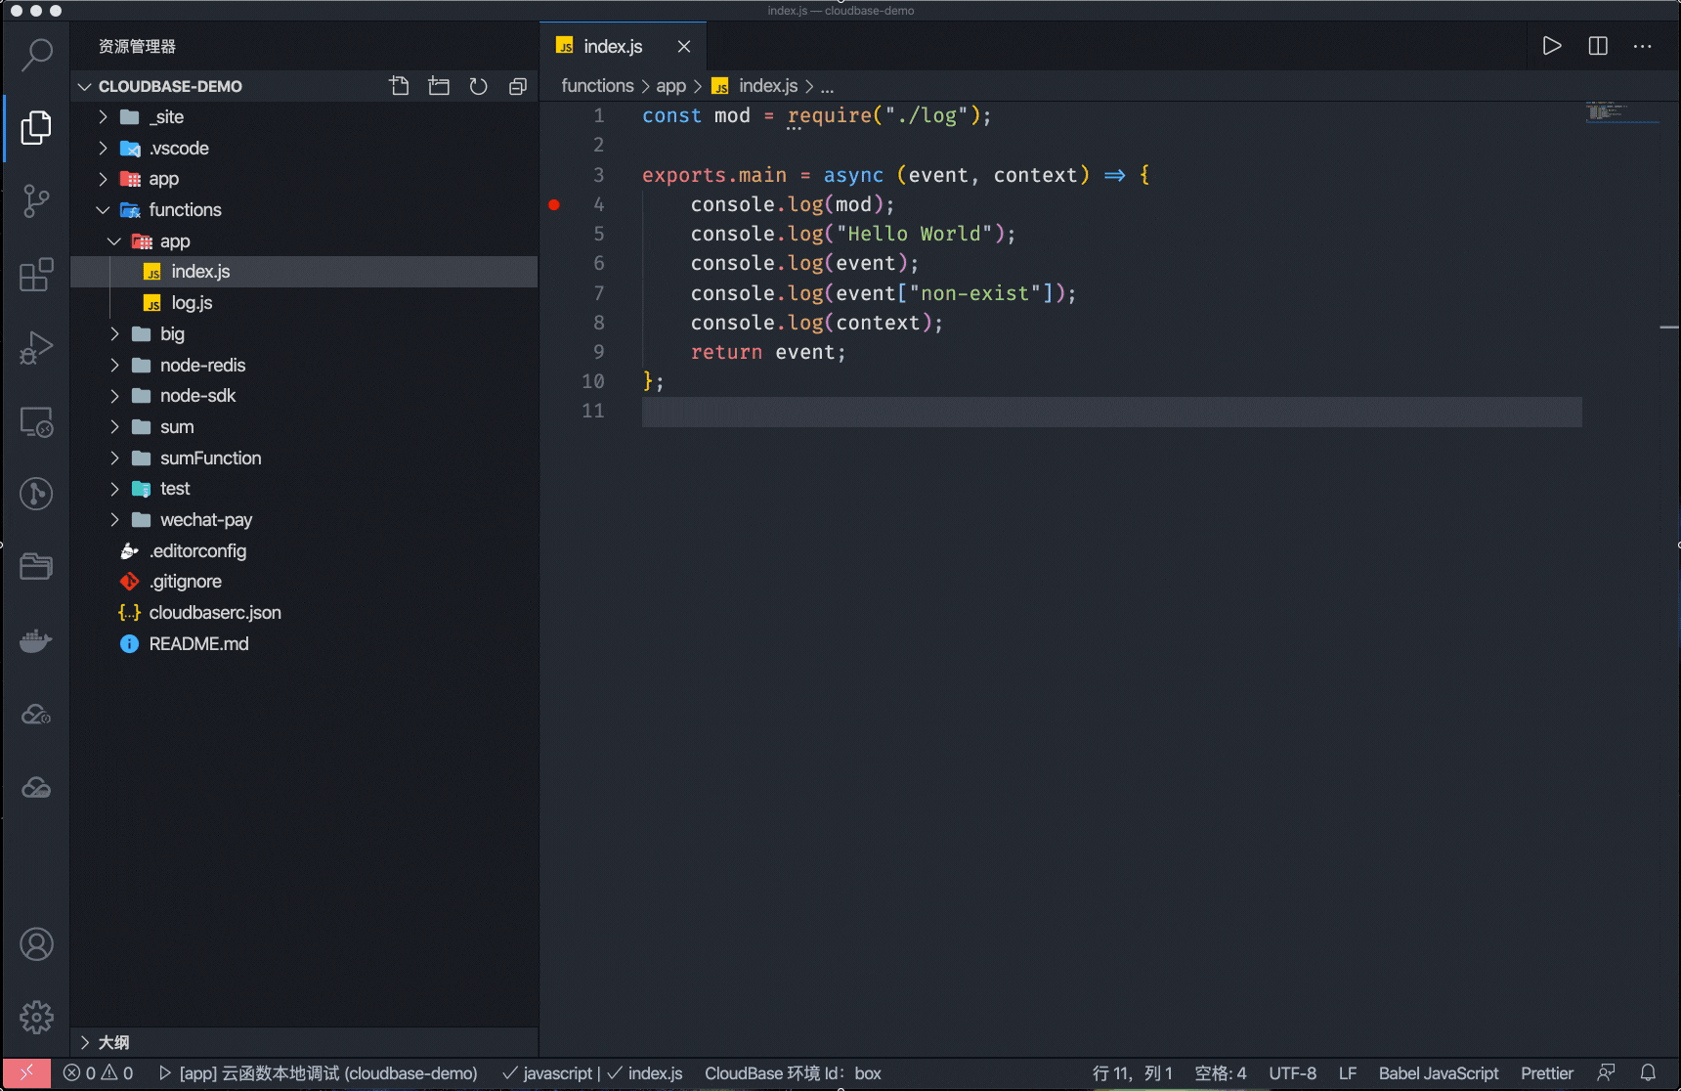Open the Accounts icon
Screen dimensions: 1681x1091
36,944
